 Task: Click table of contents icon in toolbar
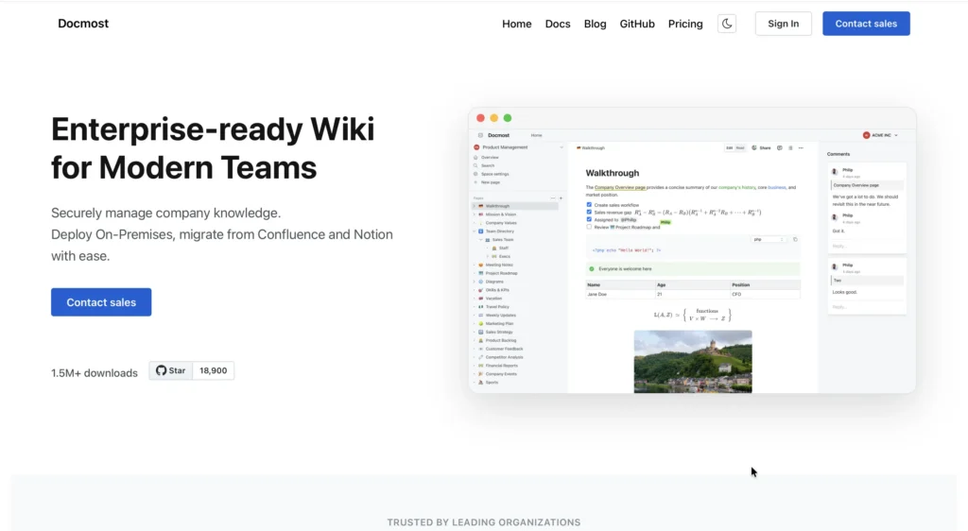click(x=790, y=148)
